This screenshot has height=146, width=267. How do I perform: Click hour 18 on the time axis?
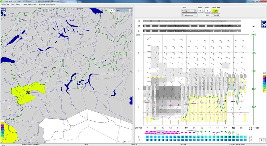click(x=233, y=128)
